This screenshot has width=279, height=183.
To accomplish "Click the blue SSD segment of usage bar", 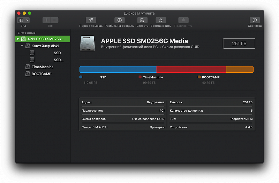I will [x=118, y=70].
